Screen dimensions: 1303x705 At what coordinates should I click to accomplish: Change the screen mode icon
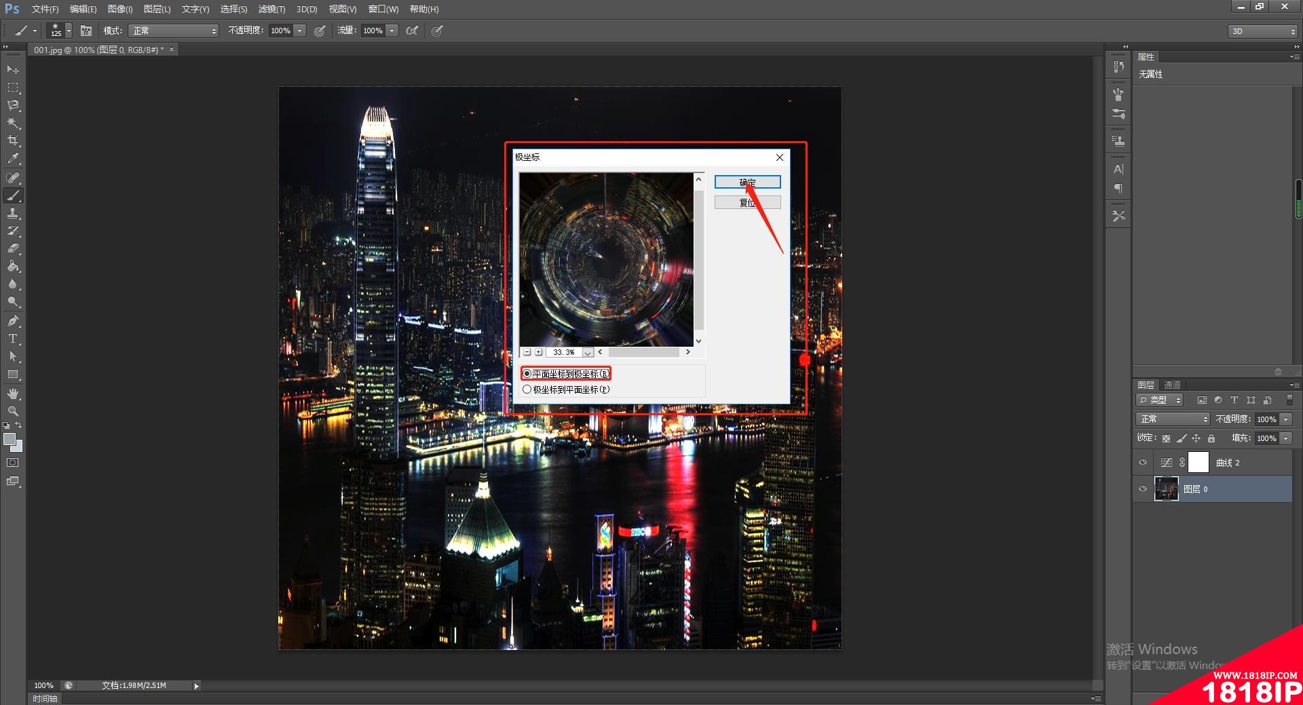(13, 481)
